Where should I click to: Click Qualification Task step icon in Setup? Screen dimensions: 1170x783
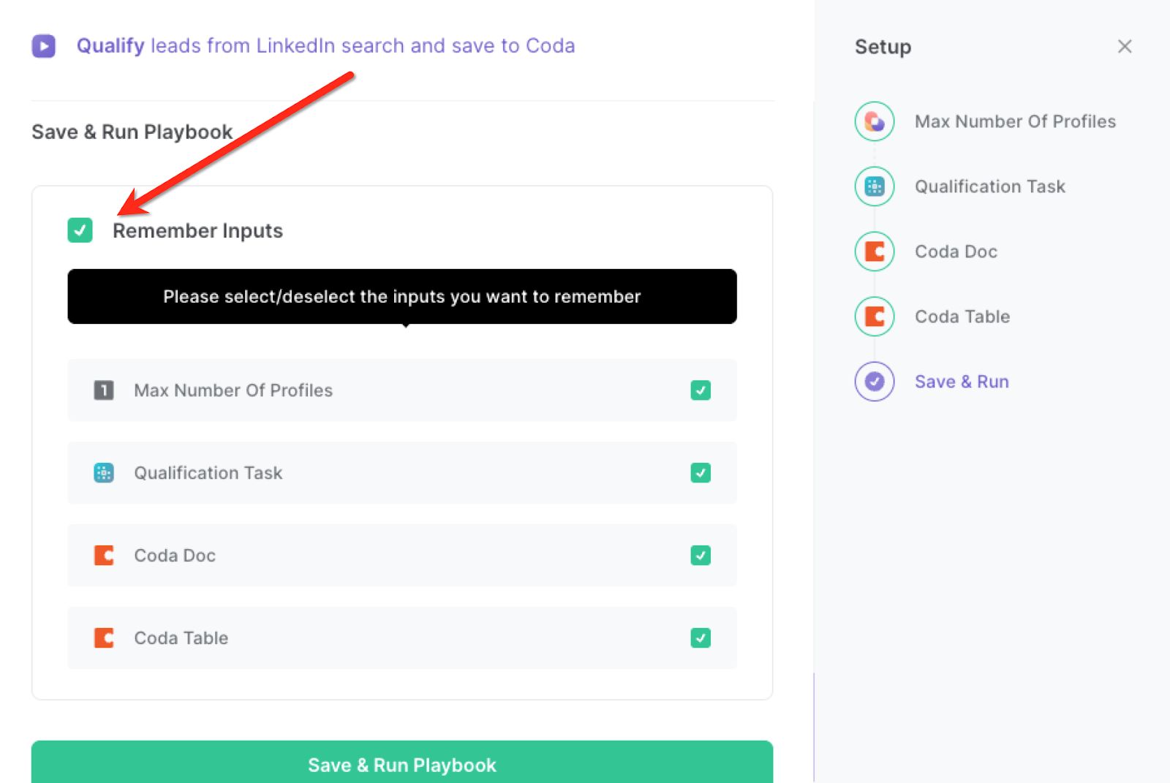tap(875, 186)
